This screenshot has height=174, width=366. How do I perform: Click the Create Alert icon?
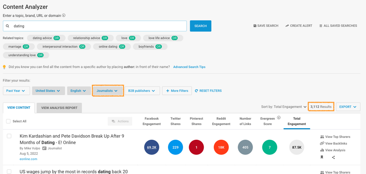(287, 26)
